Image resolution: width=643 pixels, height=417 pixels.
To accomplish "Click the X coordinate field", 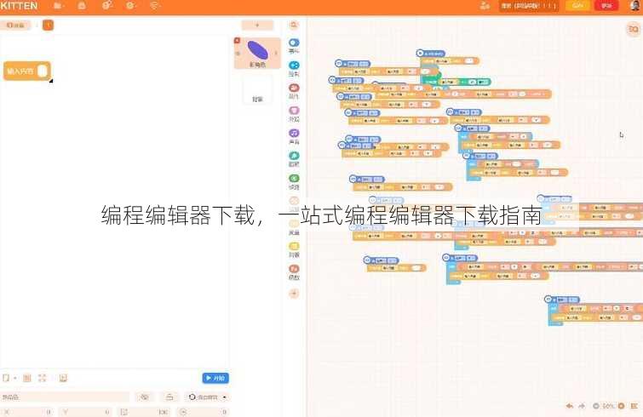I will (27, 412).
